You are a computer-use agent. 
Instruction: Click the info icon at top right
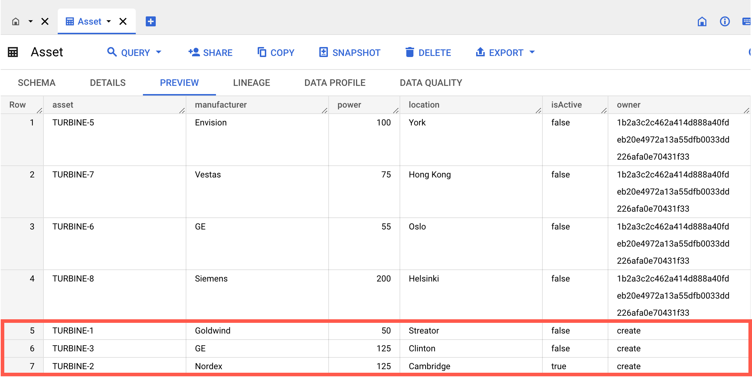coord(725,22)
